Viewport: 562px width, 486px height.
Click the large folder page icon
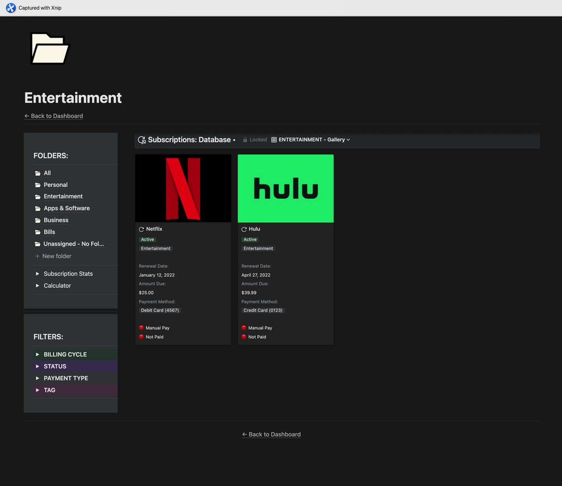tap(50, 49)
